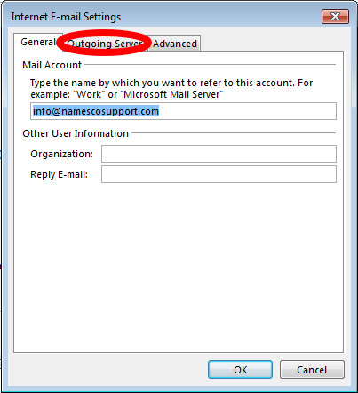Click the OK button
Image resolution: width=358 pixels, height=393 pixels.
[x=240, y=370]
